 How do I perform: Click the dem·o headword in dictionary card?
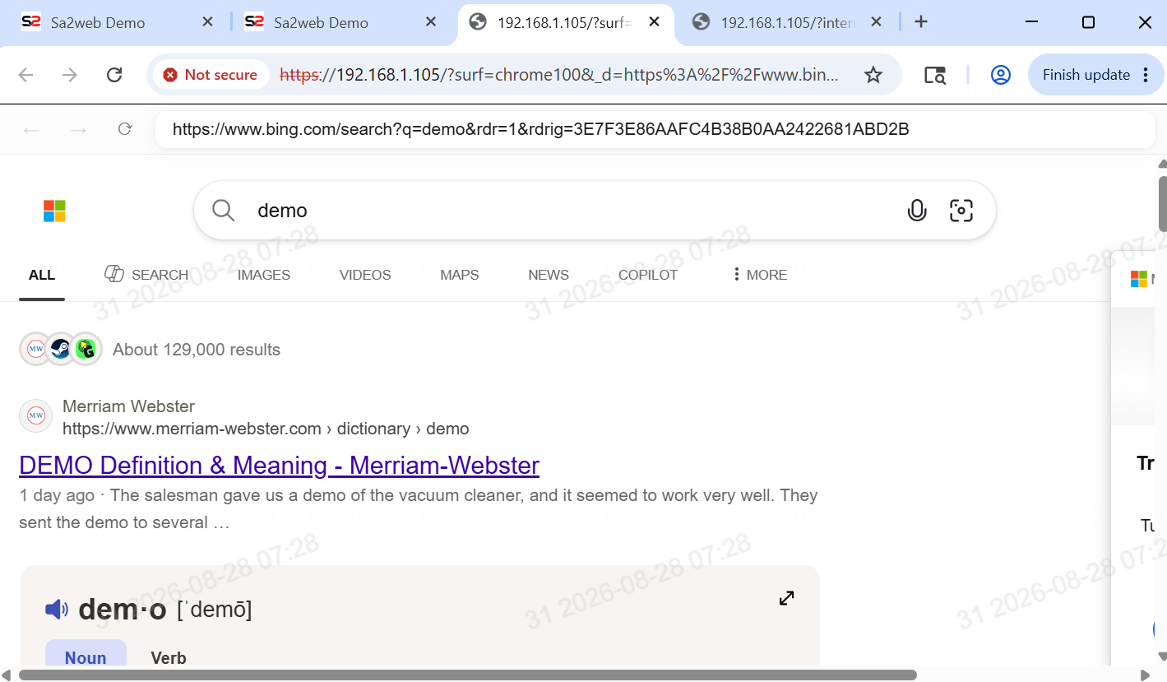[x=123, y=610]
